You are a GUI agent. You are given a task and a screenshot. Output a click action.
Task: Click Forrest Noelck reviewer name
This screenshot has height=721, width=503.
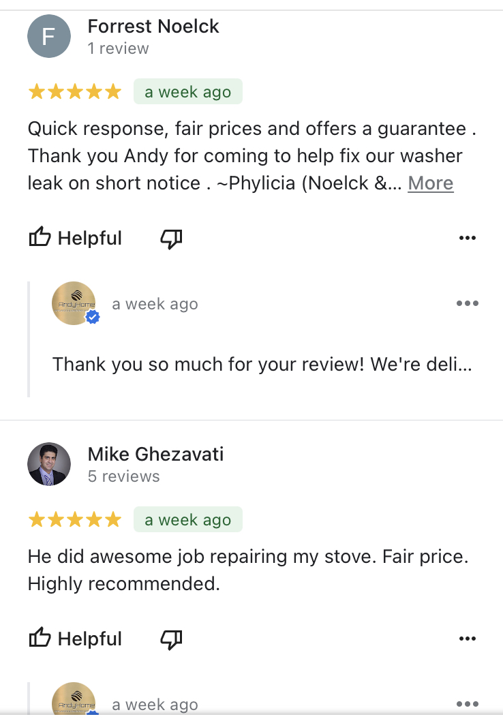(153, 27)
